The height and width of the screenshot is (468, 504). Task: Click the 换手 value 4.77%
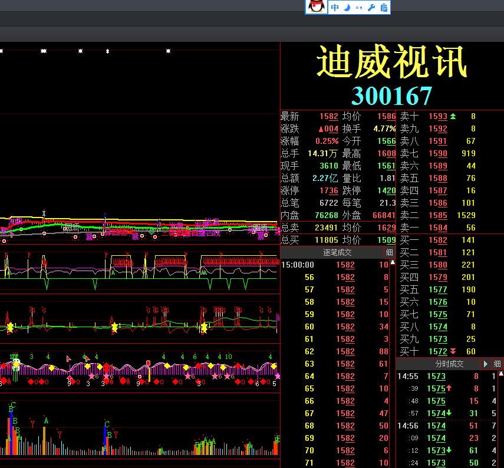[x=384, y=128]
